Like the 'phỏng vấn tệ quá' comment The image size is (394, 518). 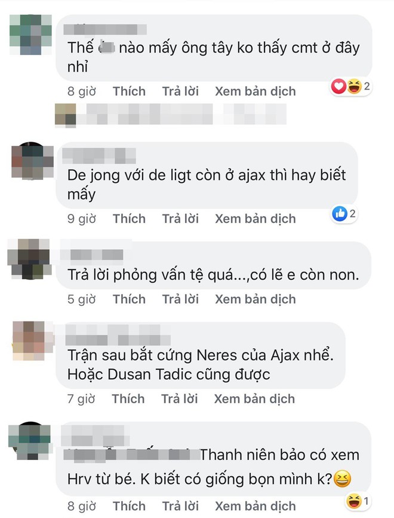tap(129, 299)
